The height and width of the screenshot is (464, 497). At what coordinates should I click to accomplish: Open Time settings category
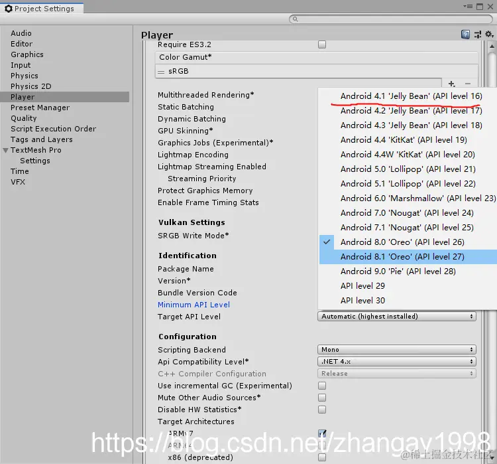coord(20,171)
